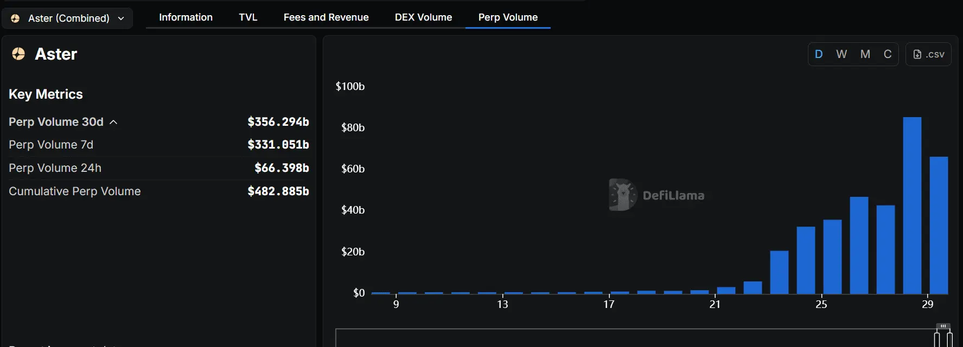
Task: Click the Key Metrics heading
Action: [46, 94]
